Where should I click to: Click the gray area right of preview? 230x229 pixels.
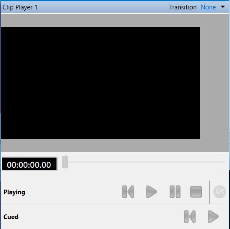coord(214,83)
